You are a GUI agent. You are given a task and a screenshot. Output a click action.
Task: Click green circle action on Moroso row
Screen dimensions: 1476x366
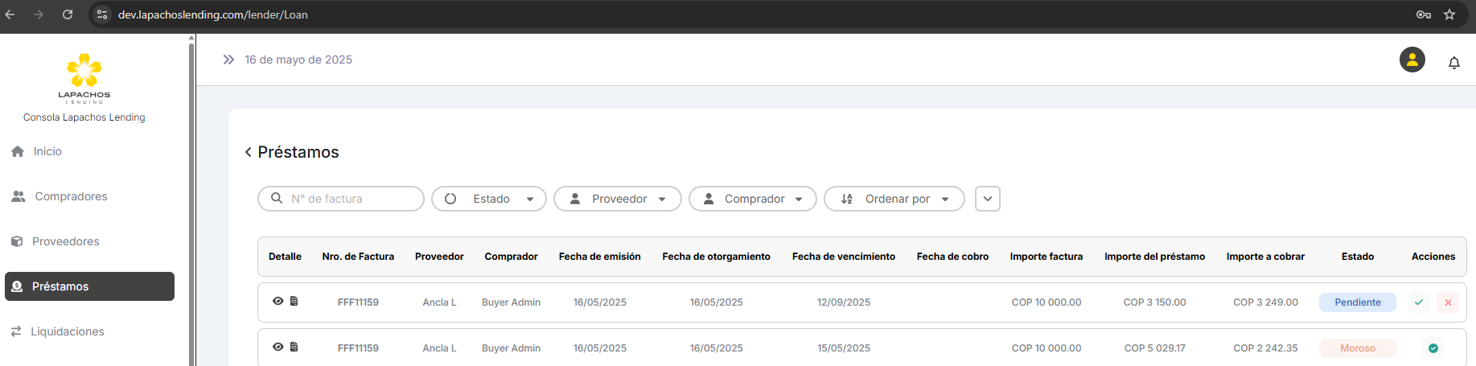click(x=1433, y=348)
